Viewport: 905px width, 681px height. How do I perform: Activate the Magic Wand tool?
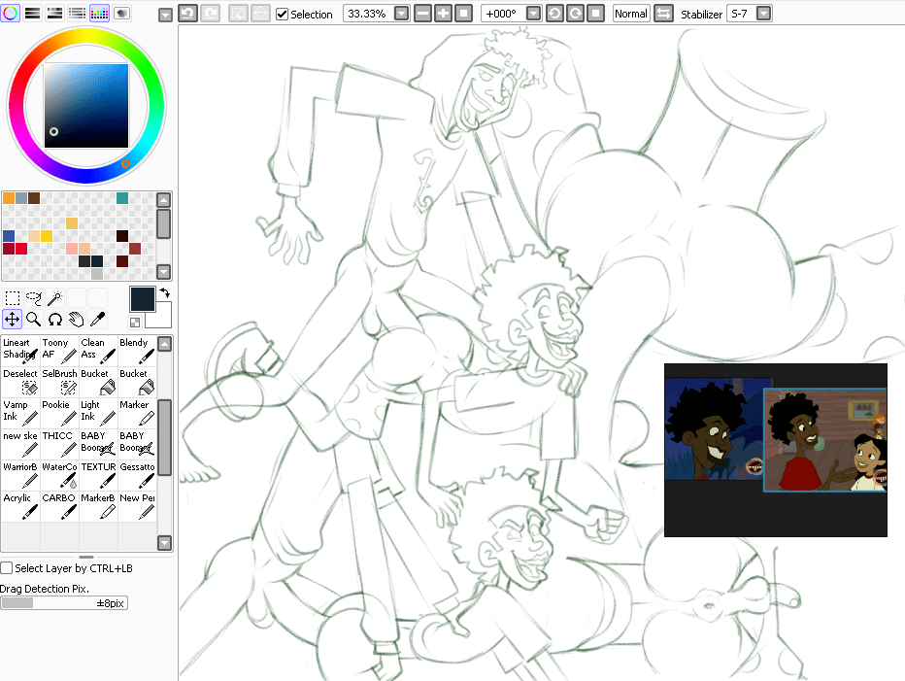(x=55, y=298)
